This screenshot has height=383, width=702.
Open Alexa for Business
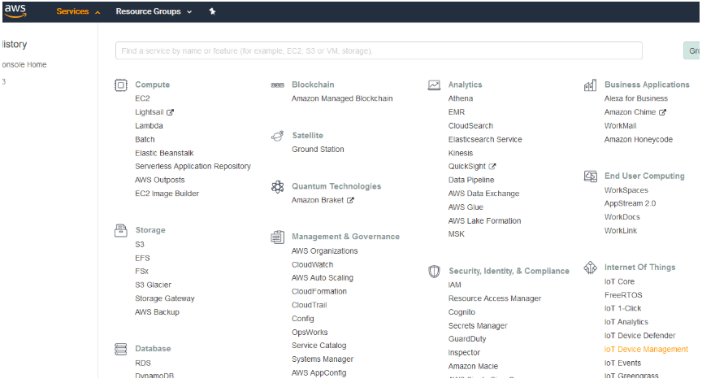[635, 98]
